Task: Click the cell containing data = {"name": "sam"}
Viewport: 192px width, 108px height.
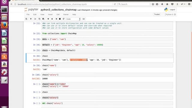Action: (x=107, y=39)
